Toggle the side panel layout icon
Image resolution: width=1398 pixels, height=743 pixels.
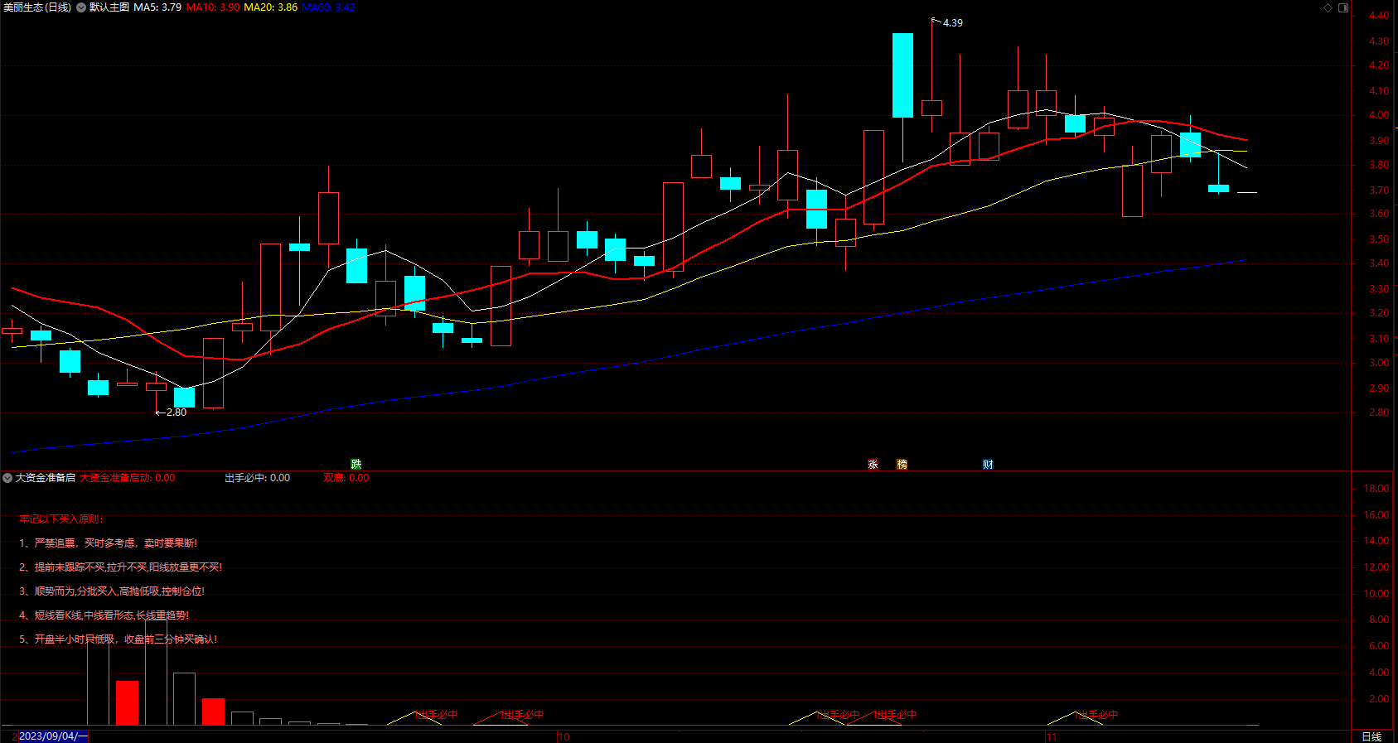(1343, 7)
